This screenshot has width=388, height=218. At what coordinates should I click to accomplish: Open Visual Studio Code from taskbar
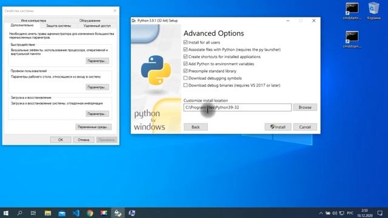tap(76, 213)
